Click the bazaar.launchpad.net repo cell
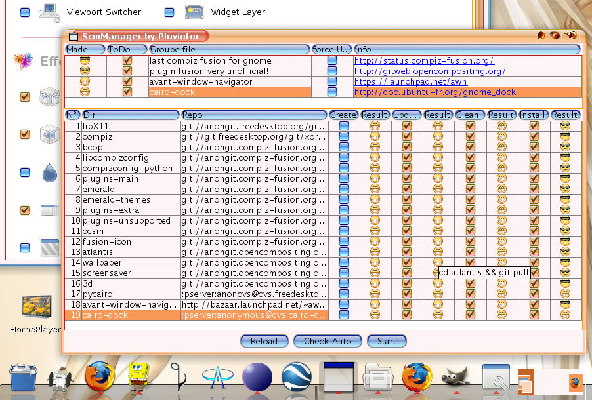The width and height of the screenshot is (592, 400). click(255, 304)
